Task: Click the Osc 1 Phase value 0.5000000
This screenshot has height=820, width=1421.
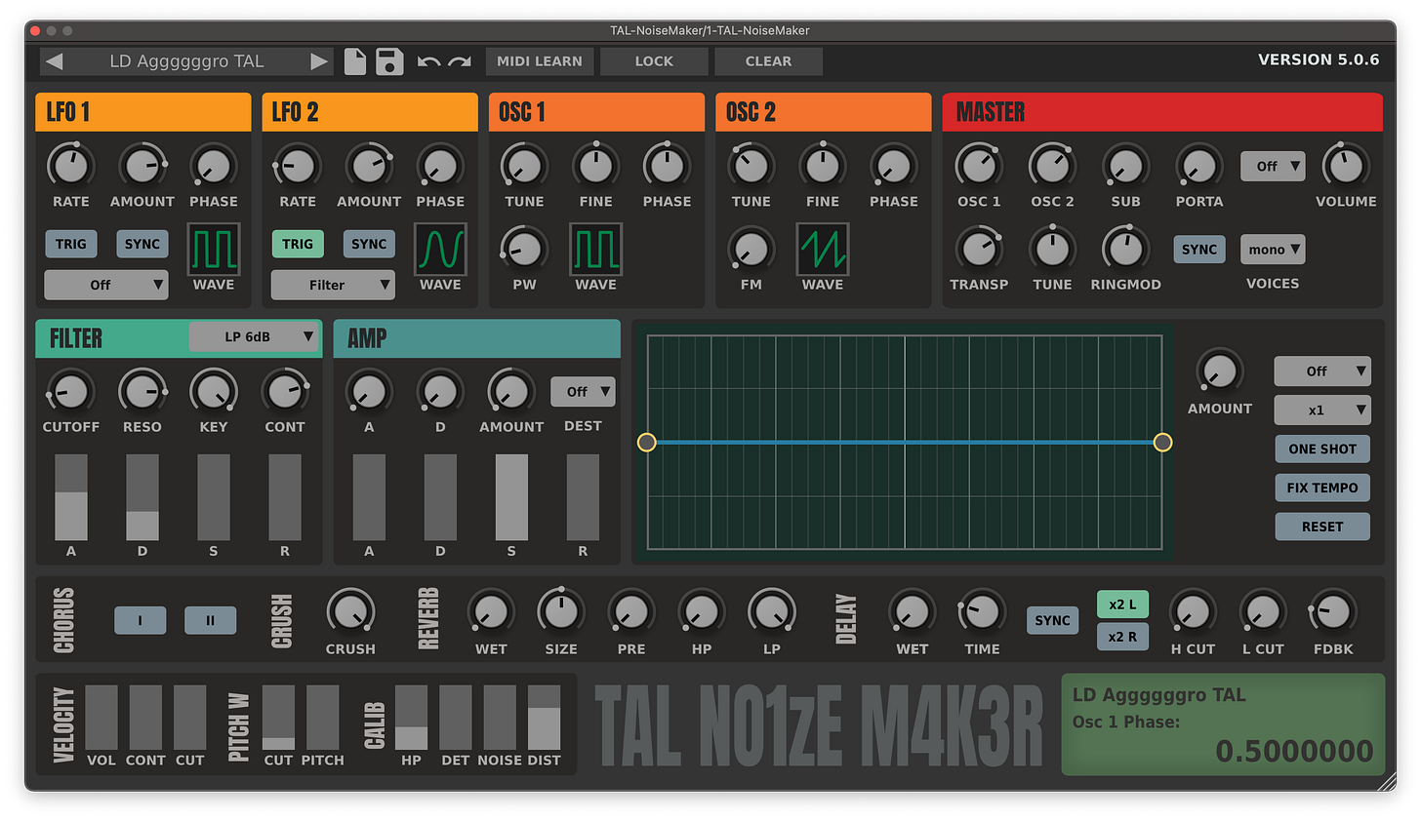Action: pyautogui.click(x=1294, y=751)
